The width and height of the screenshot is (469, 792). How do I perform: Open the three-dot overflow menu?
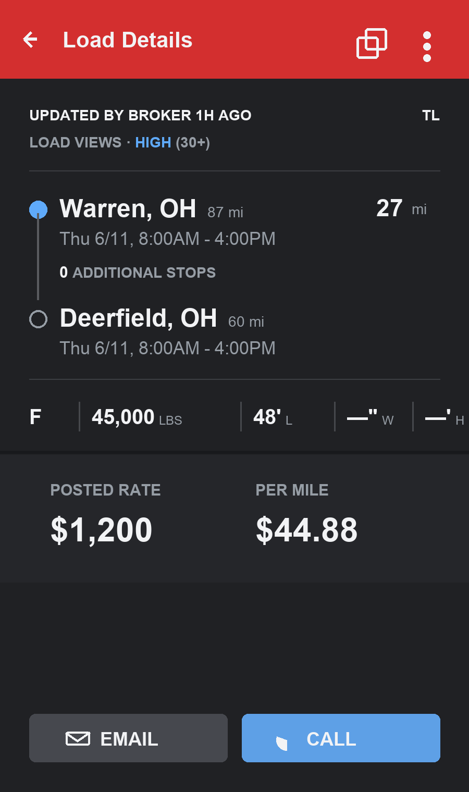tap(427, 46)
